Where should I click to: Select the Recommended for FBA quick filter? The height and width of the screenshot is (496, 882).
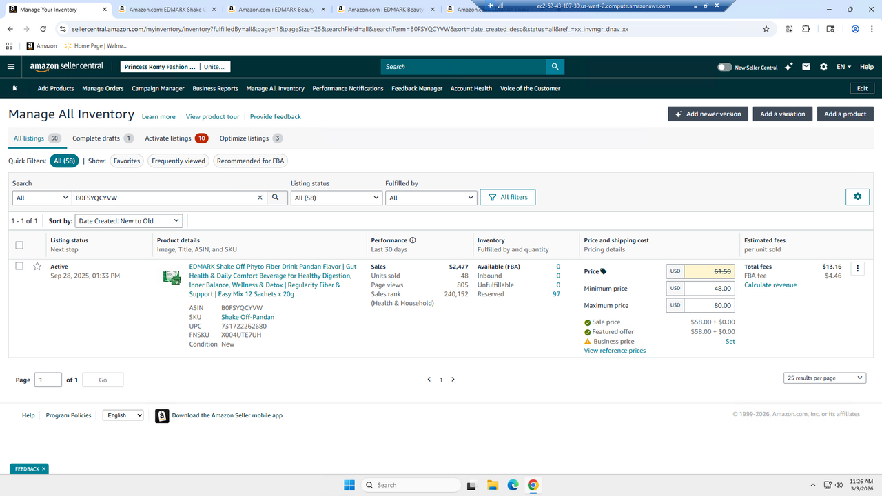tap(250, 161)
